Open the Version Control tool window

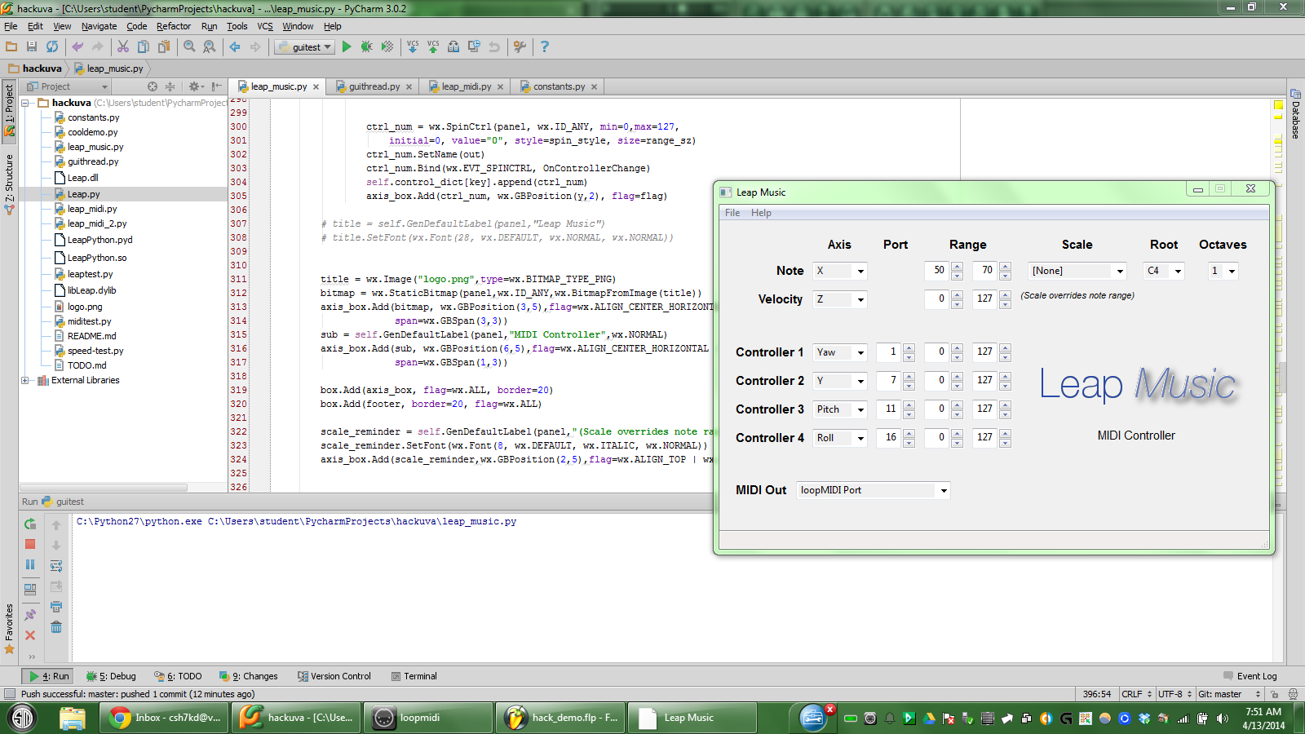click(334, 676)
